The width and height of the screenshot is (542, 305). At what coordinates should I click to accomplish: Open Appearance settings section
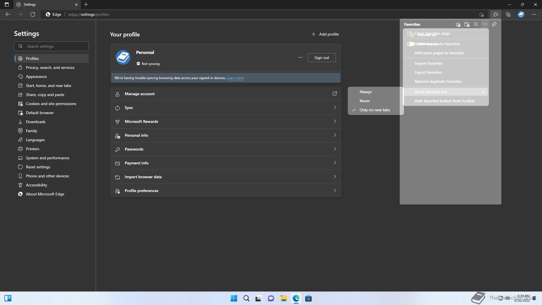(x=51, y=77)
